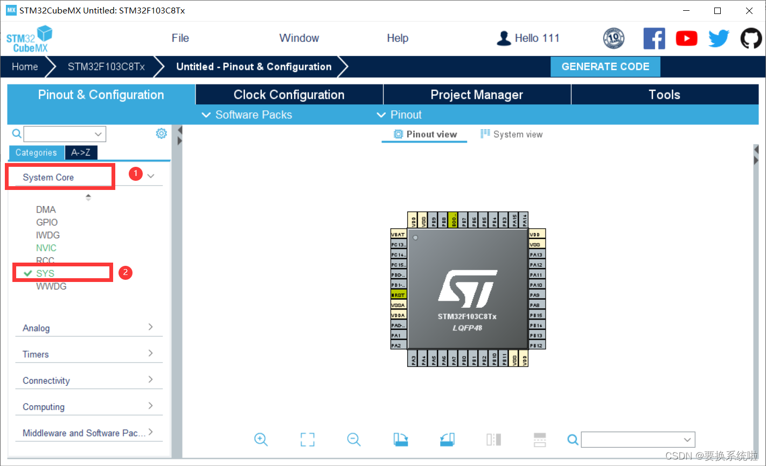This screenshot has height=466, width=766.
Task: Select pin PA10 on the chip
Action: coord(537,284)
